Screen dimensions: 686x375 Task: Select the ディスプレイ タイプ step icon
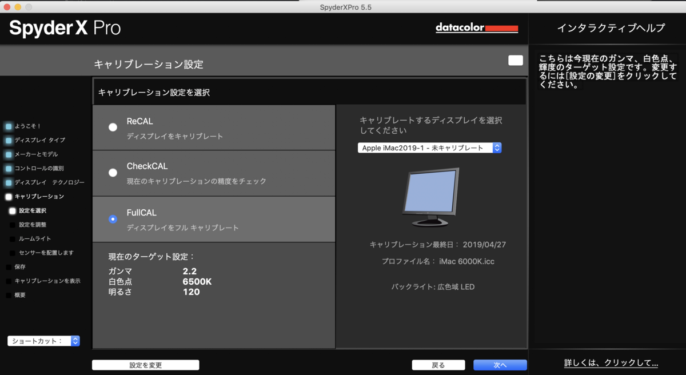tap(8, 140)
